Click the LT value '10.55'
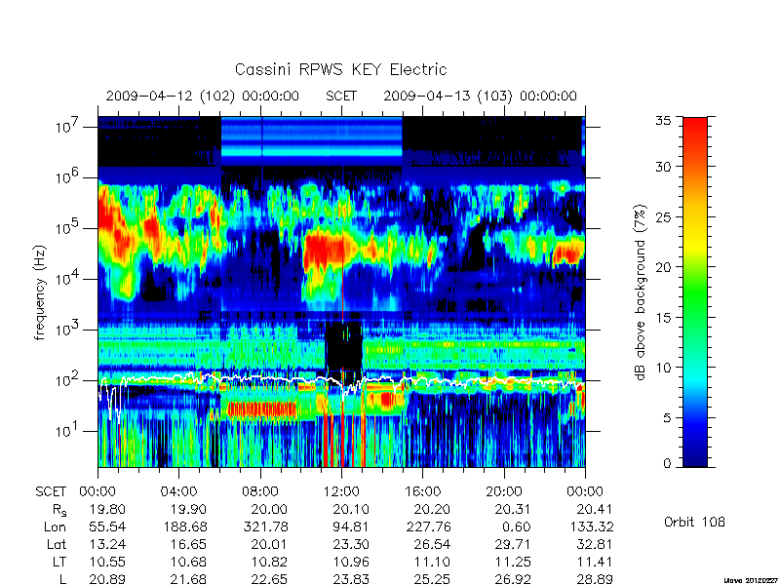 pyautogui.click(x=107, y=562)
